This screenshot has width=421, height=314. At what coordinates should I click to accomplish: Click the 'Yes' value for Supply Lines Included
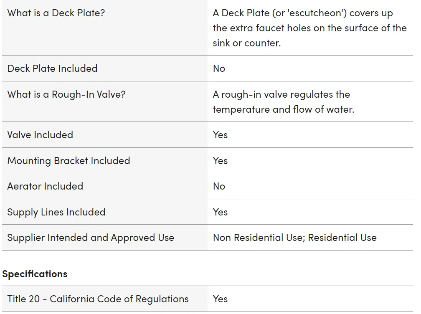220,212
